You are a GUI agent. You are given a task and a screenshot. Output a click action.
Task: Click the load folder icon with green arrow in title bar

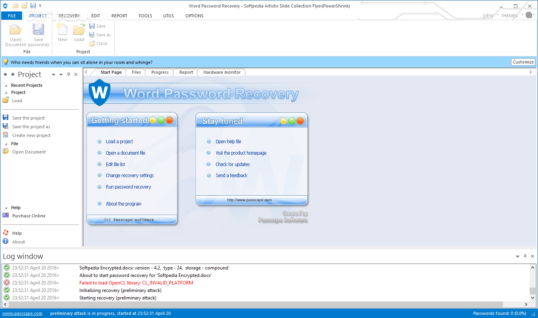point(24,6)
